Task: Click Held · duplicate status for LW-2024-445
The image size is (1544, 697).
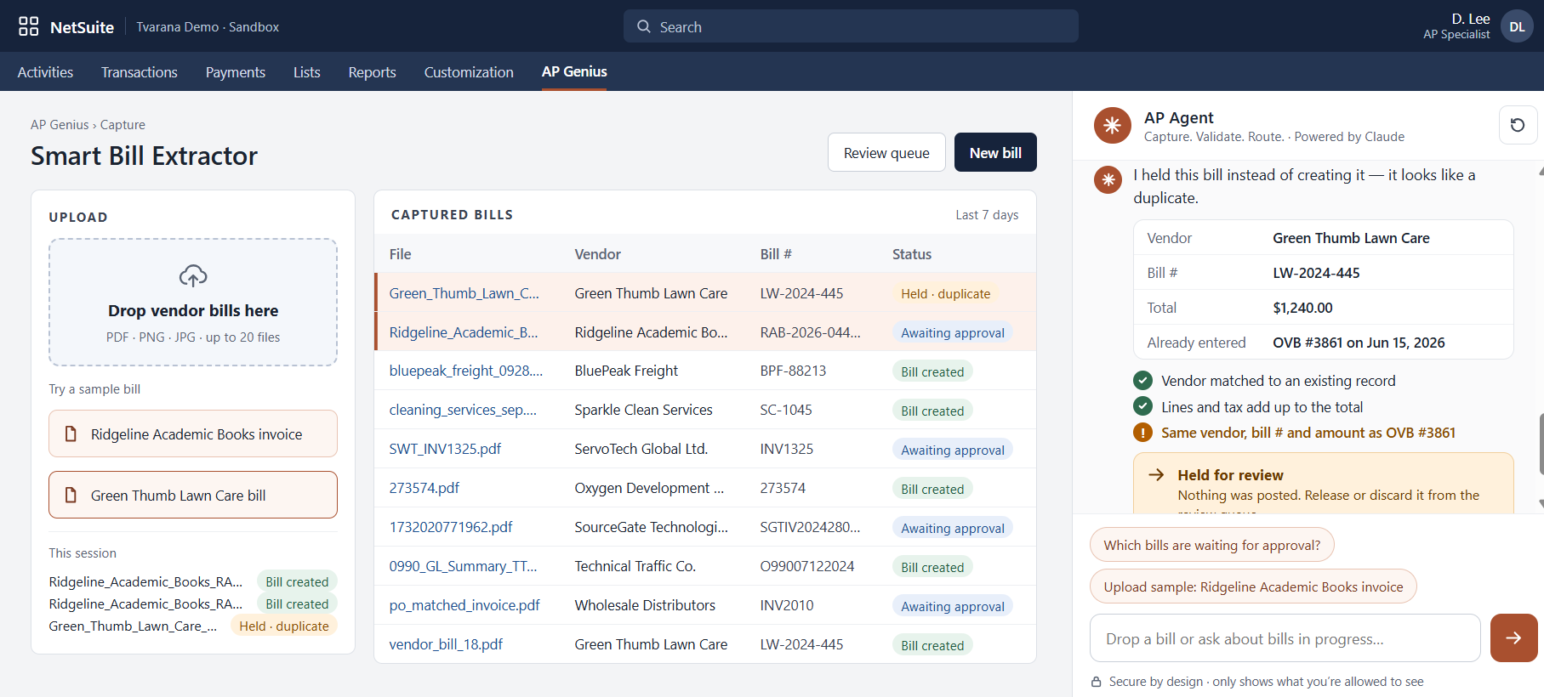Action: [x=945, y=293]
